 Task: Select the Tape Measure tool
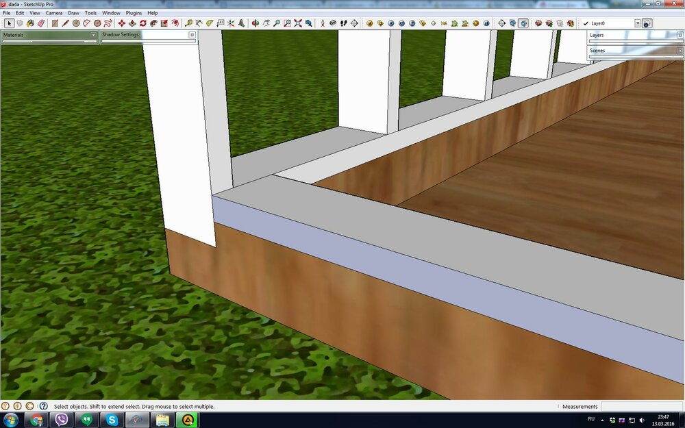[188, 23]
